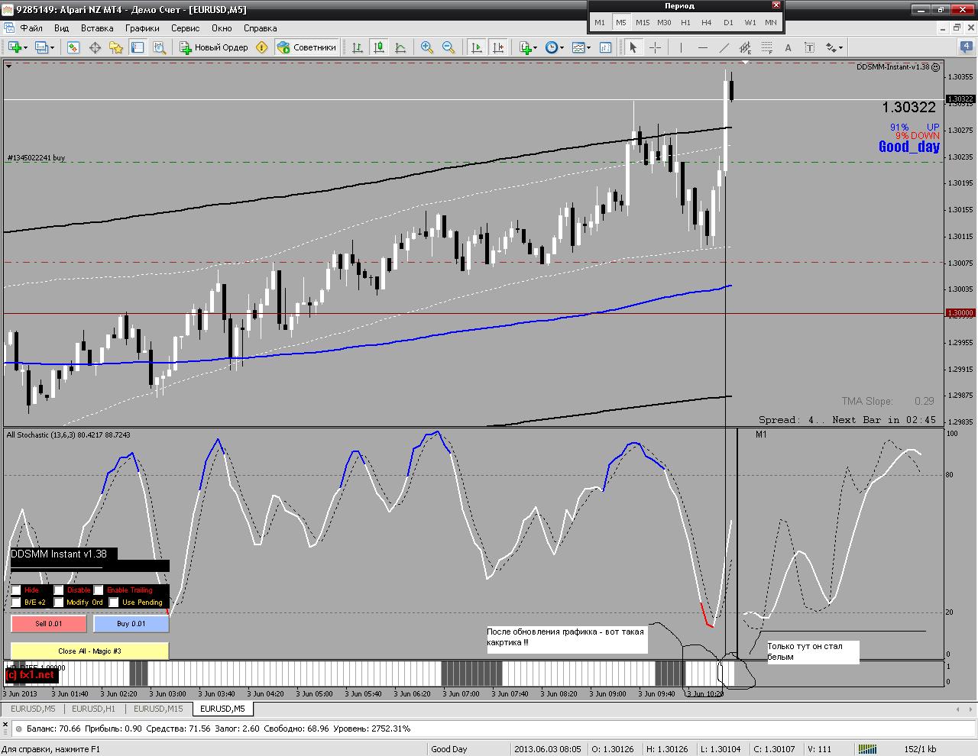This screenshot has height=756, width=978.
Task: Toggle the Data Window crosshair-target icon
Action: [x=95, y=47]
